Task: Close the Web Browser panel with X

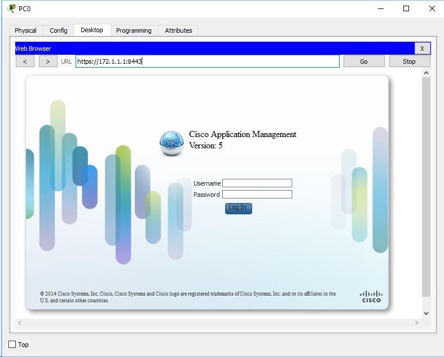Action: coord(422,49)
